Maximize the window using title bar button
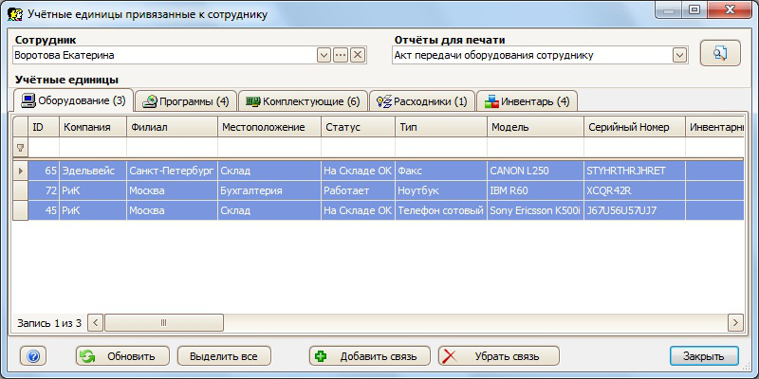The width and height of the screenshot is (759, 379). [x=694, y=9]
